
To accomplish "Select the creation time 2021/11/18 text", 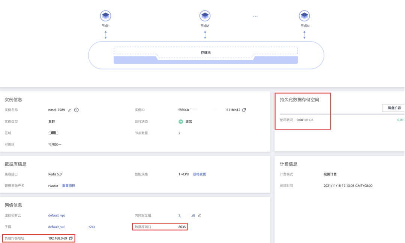I will coord(348,185).
